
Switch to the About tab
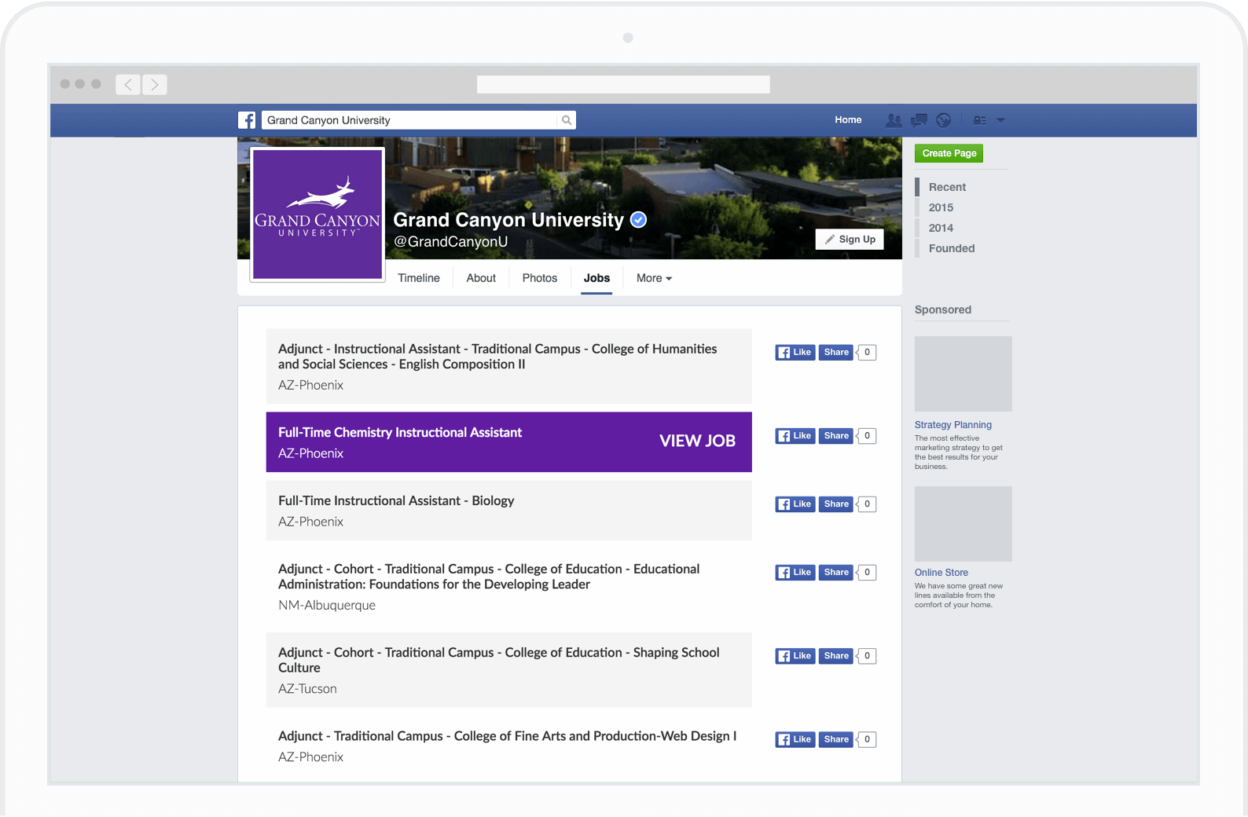(x=481, y=278)
